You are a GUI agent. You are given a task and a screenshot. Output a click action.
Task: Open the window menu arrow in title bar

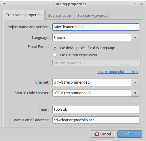(x=4, y=4)
